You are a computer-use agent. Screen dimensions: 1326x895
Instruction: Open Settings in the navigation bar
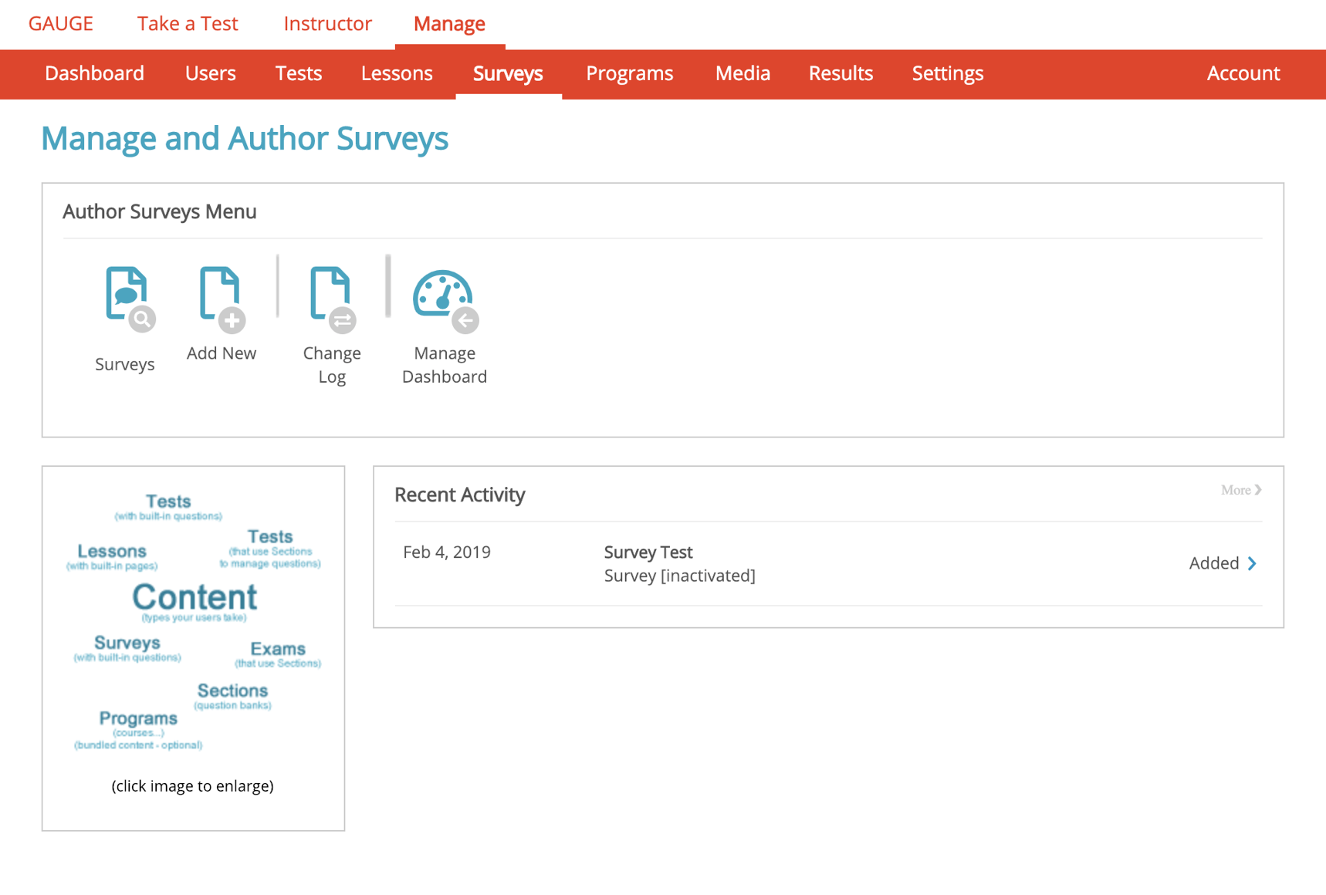point(948,73)
